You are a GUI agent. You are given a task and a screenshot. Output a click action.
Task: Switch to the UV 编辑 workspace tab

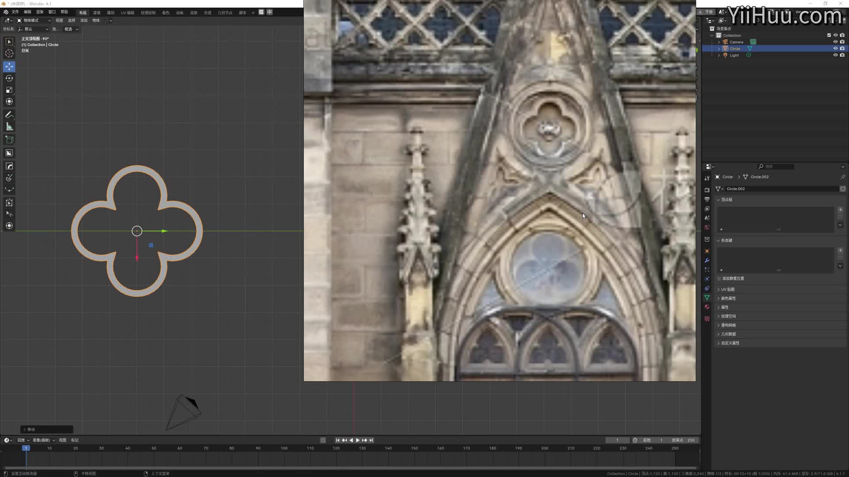[x=127, y=12]
